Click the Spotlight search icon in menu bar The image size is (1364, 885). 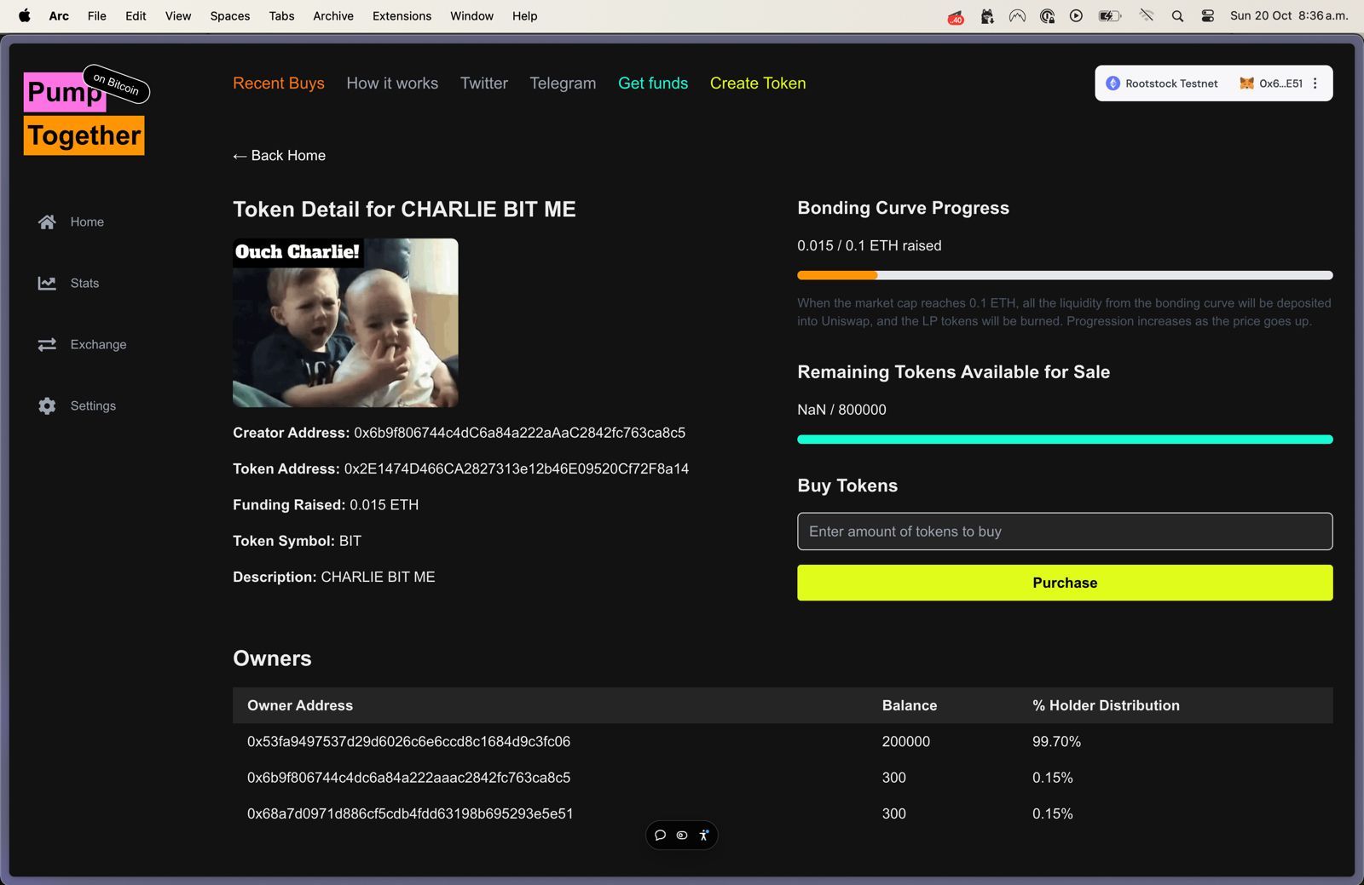tap(1177, 15)
